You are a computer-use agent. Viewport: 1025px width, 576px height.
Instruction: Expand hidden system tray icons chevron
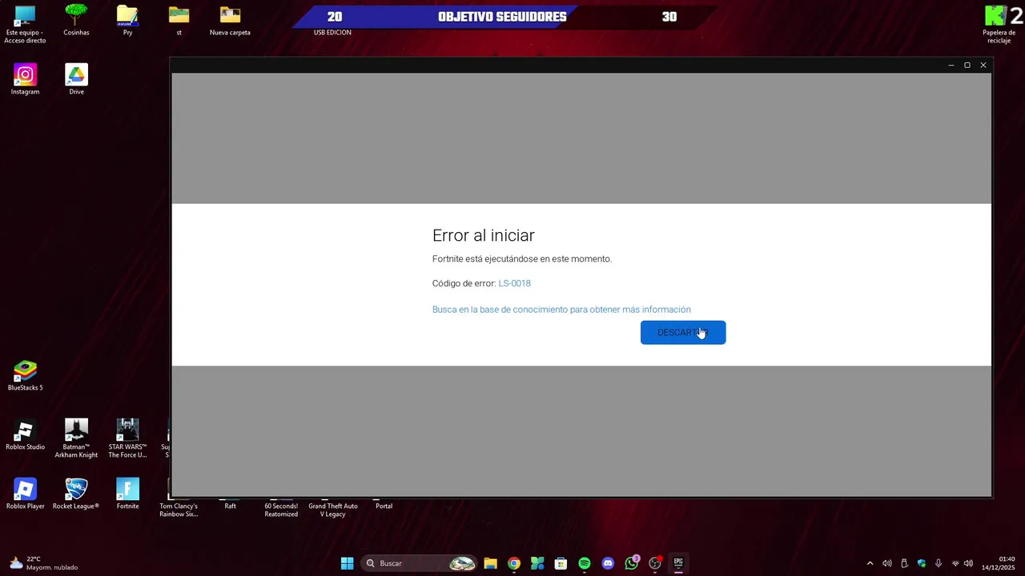[870, 563]
